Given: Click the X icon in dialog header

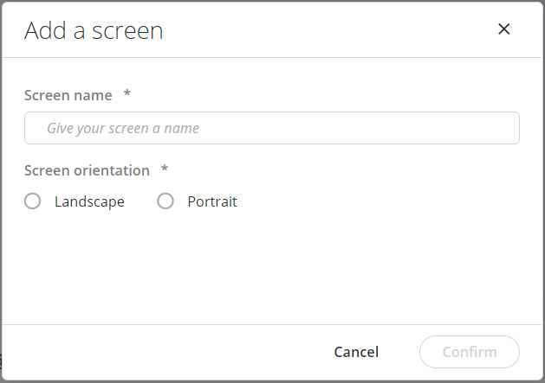Looking at the screenshot, I should [x=503, y=29].
